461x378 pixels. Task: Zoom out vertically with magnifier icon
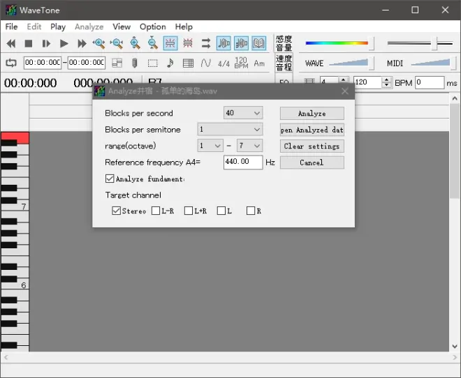(x=152, y=43)
